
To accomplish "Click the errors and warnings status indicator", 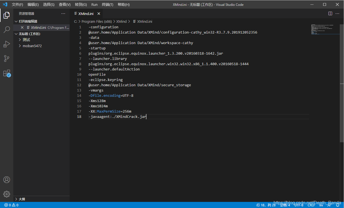I will pos(11,205).
